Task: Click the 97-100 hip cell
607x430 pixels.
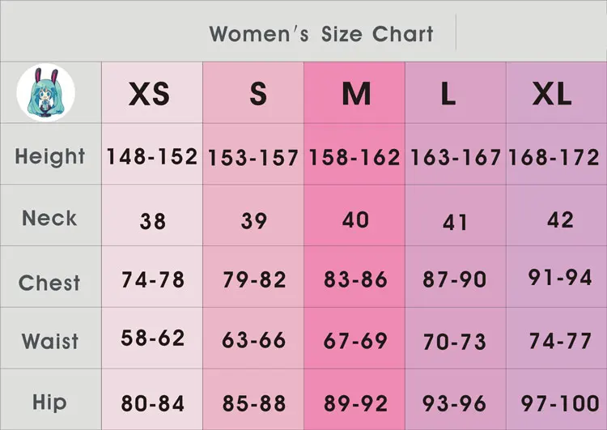Action: point(559,402)
